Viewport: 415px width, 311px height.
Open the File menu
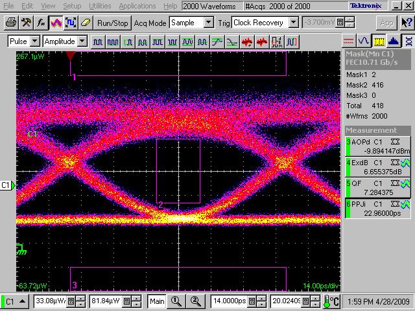pos(8,6)
